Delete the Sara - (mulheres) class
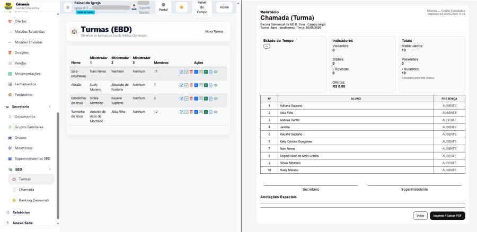Image resolution: width=477 pixels, height=232 pixels. (x=191, y=72)
